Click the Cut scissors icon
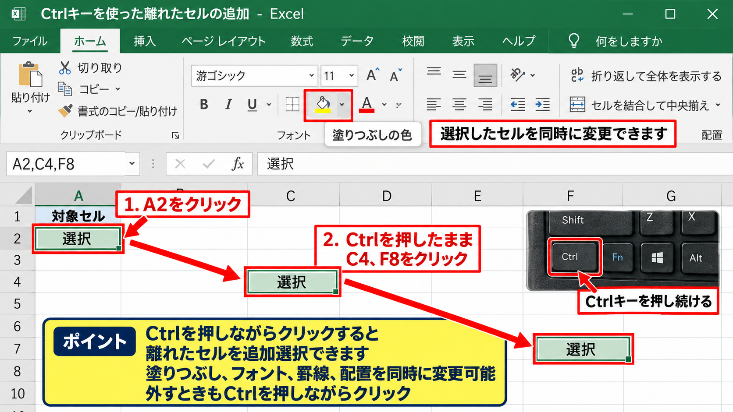 pyautogui.click(x=65, y=68)
